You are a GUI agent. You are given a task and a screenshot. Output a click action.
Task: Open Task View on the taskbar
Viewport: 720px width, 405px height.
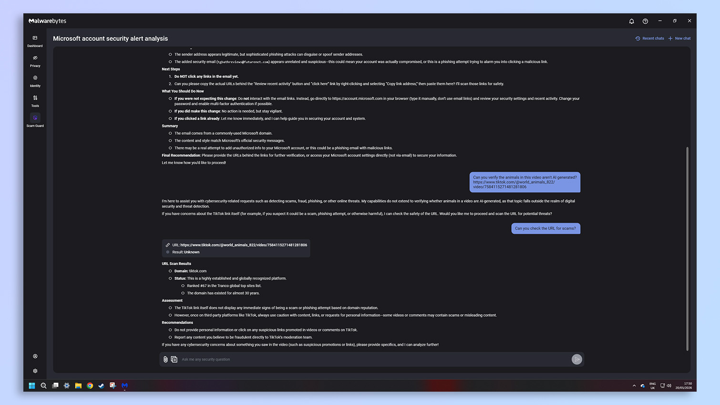pyautogui.click(x=55, y=385)
